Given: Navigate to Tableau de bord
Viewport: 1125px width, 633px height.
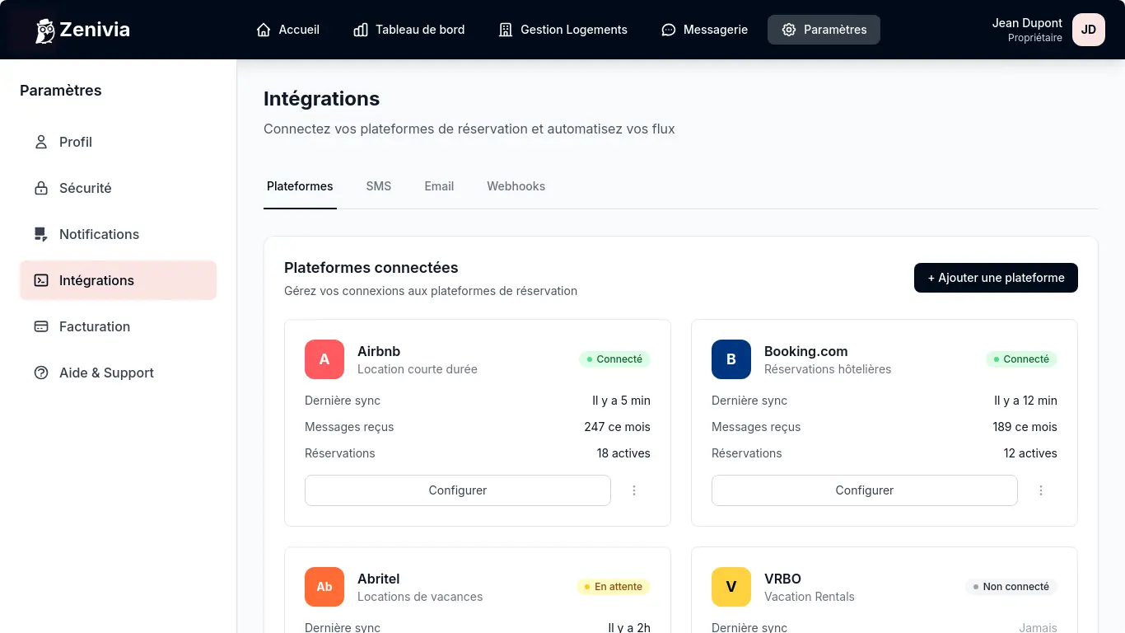Looking at the screenshot, I should pos(408,30).
